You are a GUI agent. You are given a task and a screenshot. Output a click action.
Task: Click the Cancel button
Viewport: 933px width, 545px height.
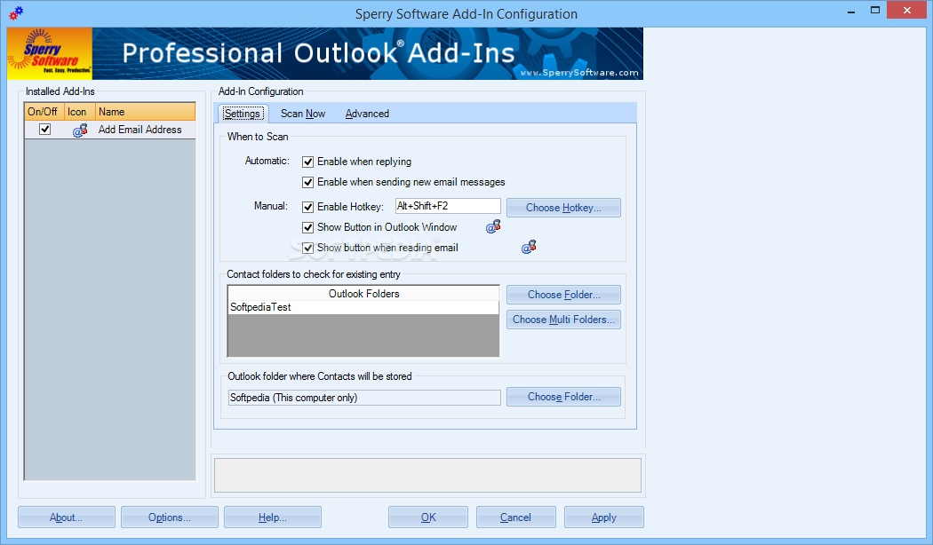516,517
